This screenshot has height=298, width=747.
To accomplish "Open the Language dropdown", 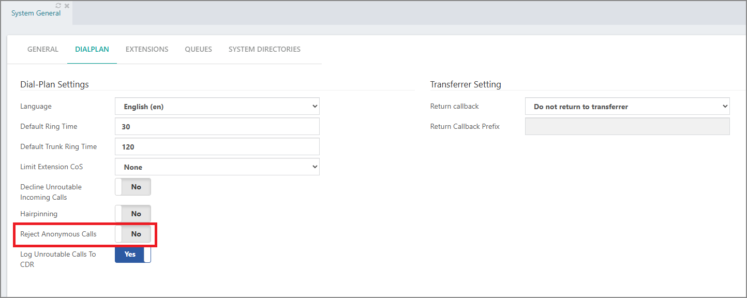I will [217, 107].
